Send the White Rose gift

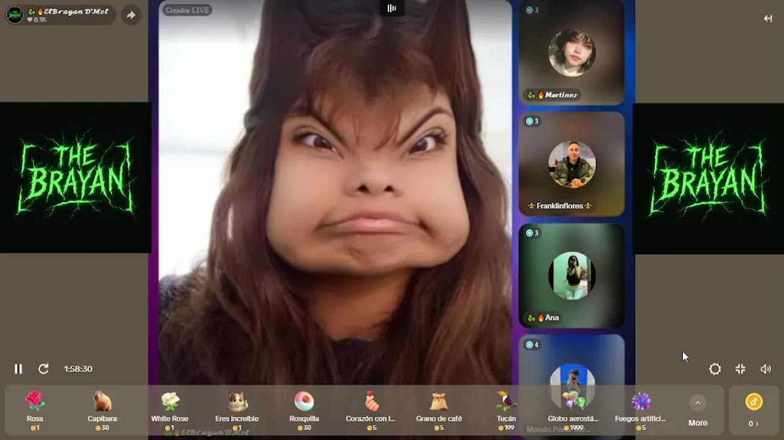(170, 410)
